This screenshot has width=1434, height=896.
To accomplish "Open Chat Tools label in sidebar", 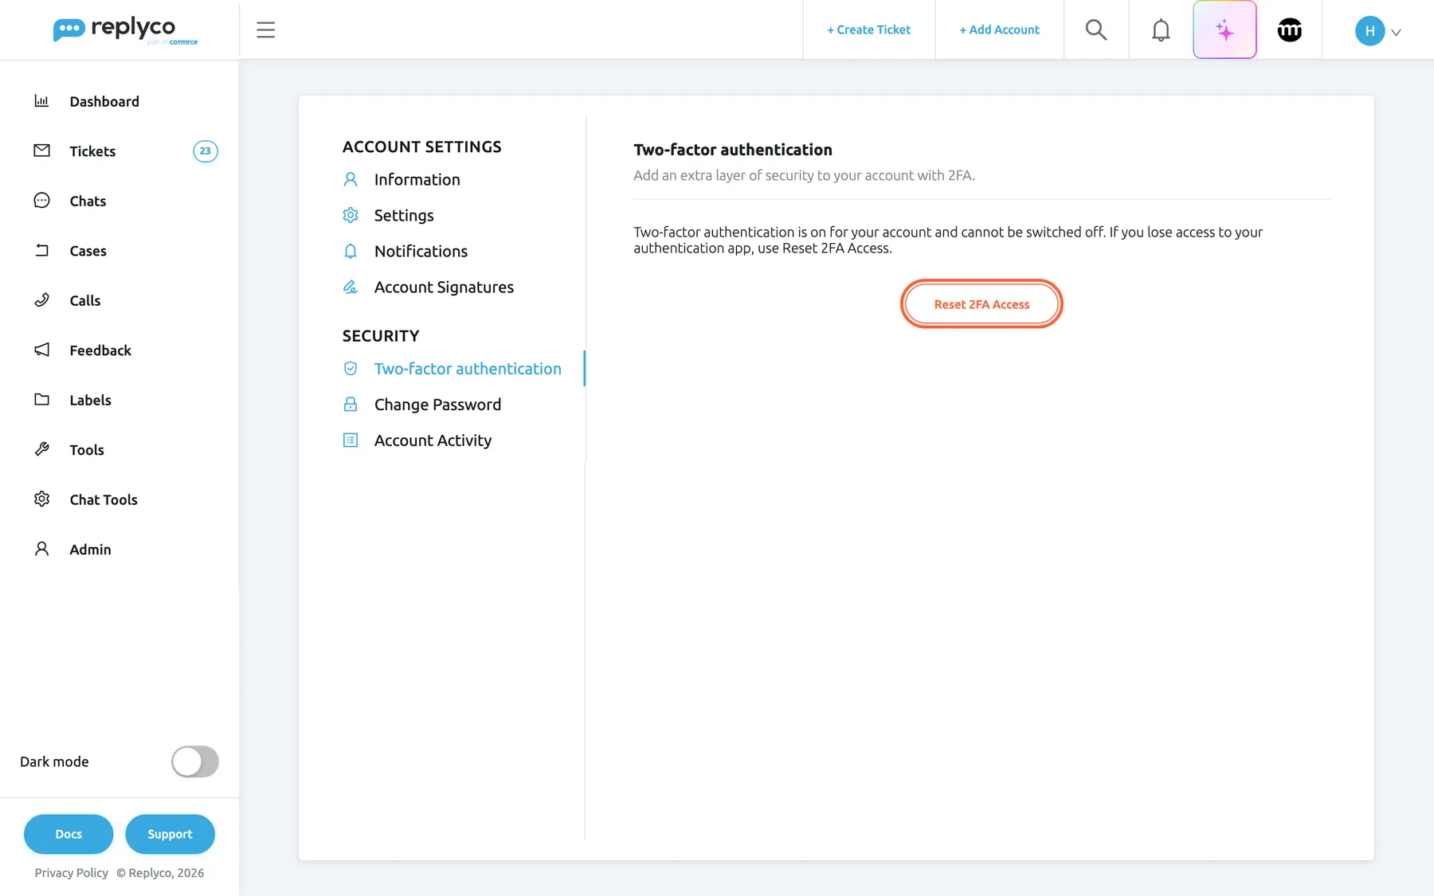I will [x=104, y=499].
